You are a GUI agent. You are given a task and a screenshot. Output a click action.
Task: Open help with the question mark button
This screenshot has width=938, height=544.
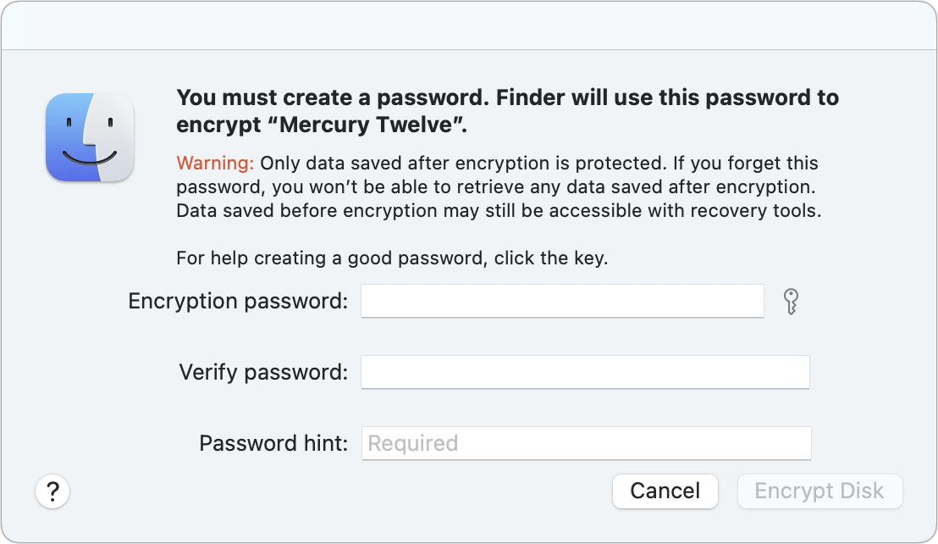point(52,491)
